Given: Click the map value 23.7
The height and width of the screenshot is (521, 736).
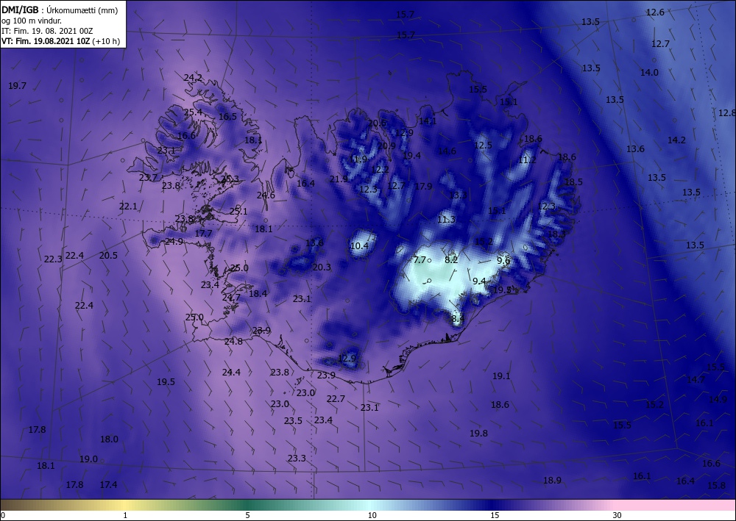Looking at the screenshot, I should [148, 178].
